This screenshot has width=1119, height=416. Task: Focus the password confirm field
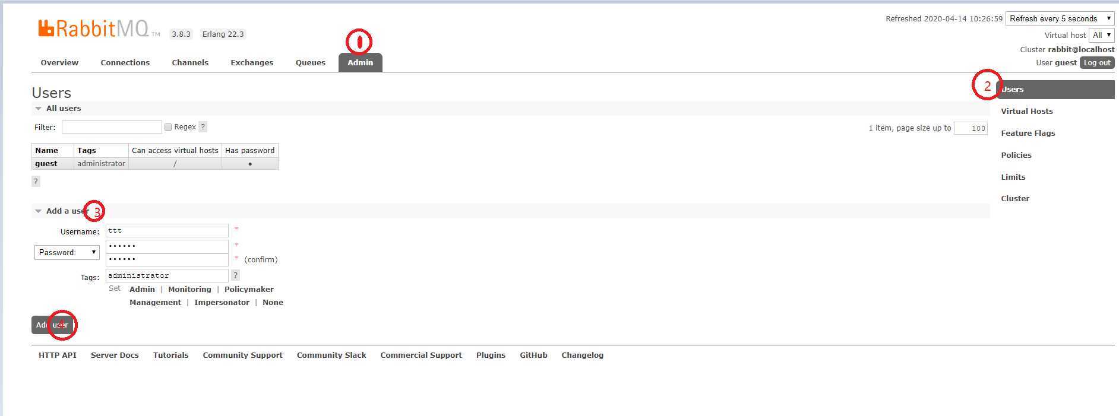tap(167, 259)
